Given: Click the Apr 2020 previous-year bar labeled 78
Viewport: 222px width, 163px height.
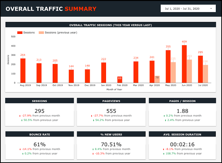Looking at the screenshot, I should (157, 79).
